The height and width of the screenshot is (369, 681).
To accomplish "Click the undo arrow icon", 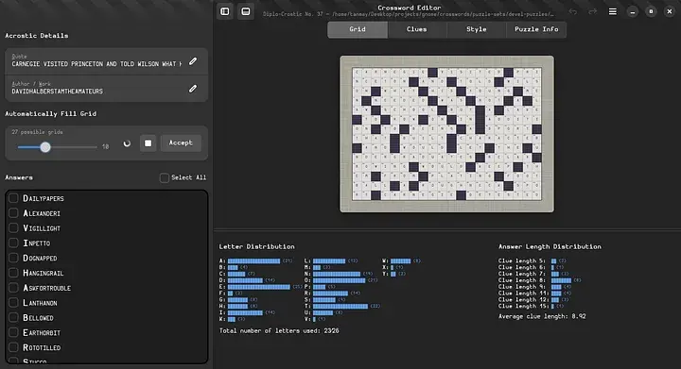I will click(x=573, y=11).
